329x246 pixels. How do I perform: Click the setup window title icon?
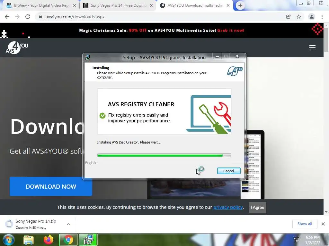[x=87, y=57]
